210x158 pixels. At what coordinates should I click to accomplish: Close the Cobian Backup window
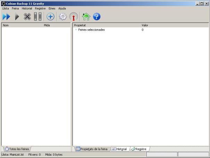[x=207, y=3]
